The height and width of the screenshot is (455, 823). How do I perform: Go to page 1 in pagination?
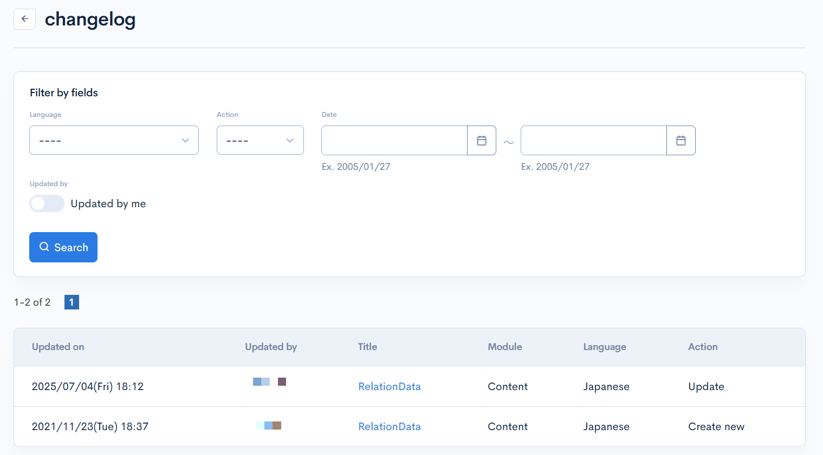coord(72,302)
